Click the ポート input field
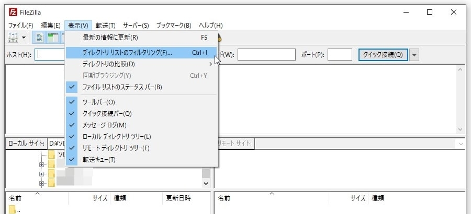Screen dimensions: 471x214 pos(340,55)
